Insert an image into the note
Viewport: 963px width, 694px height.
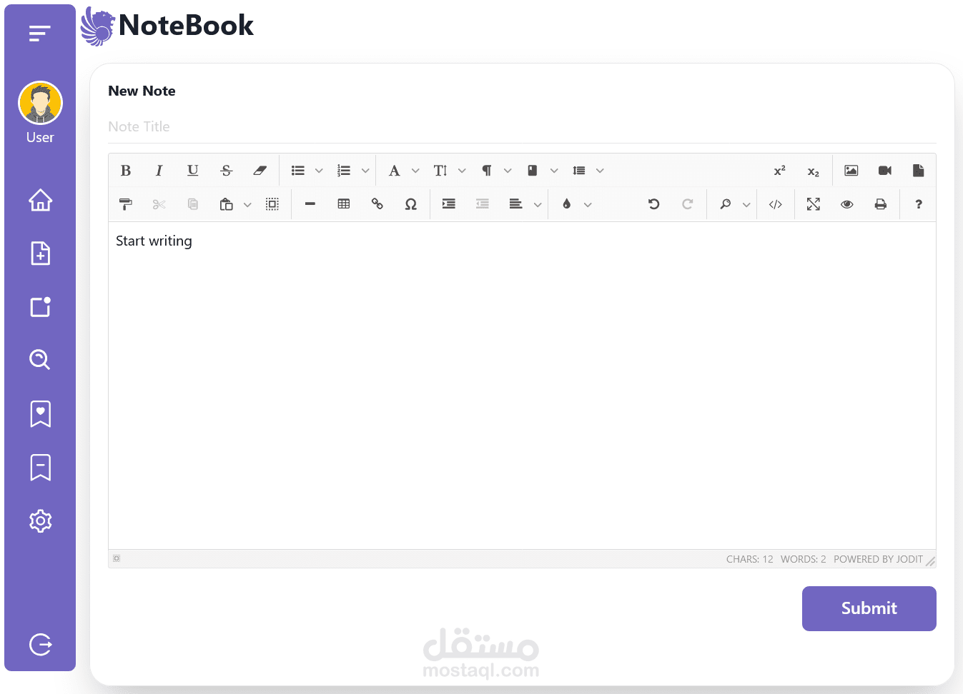tap(851, 171)
